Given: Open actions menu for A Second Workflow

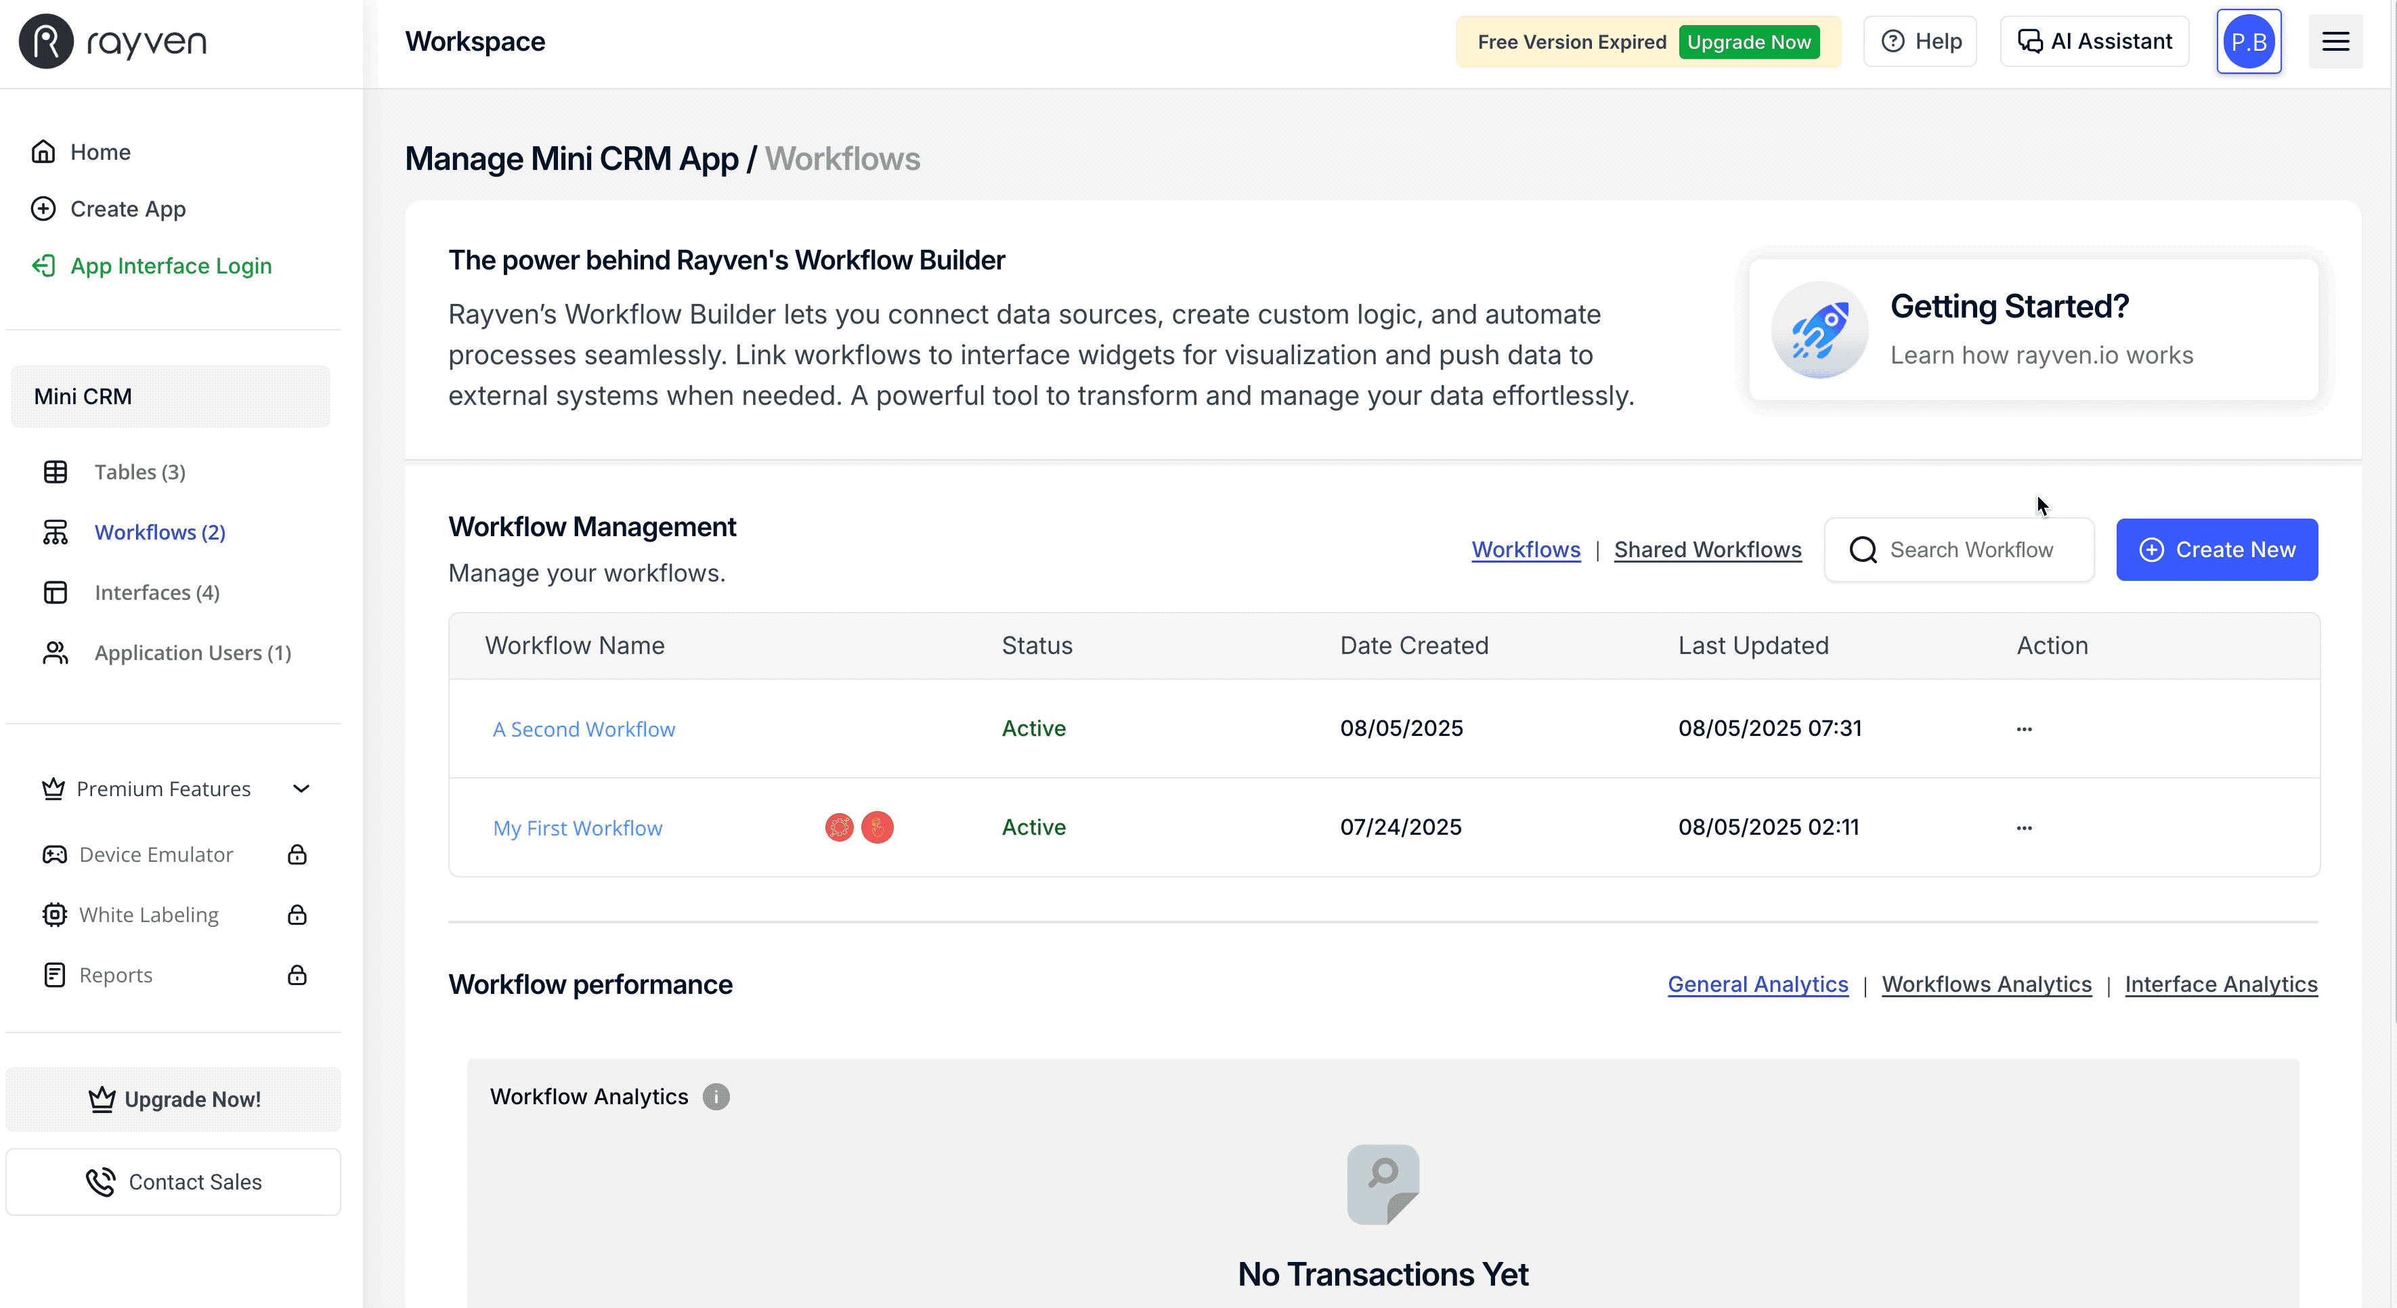Looking at the screenshot, I should pyautogui.click(x=2024, y=728).
